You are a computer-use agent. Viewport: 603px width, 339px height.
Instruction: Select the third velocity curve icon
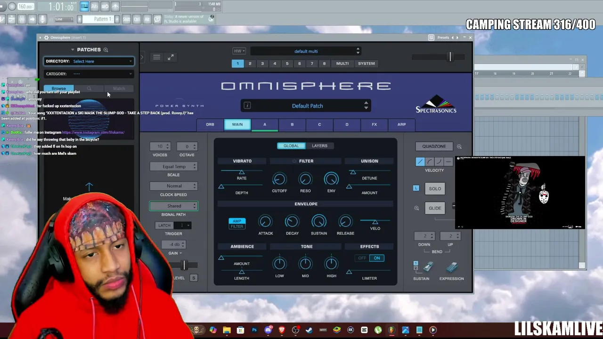coord(439,161)
